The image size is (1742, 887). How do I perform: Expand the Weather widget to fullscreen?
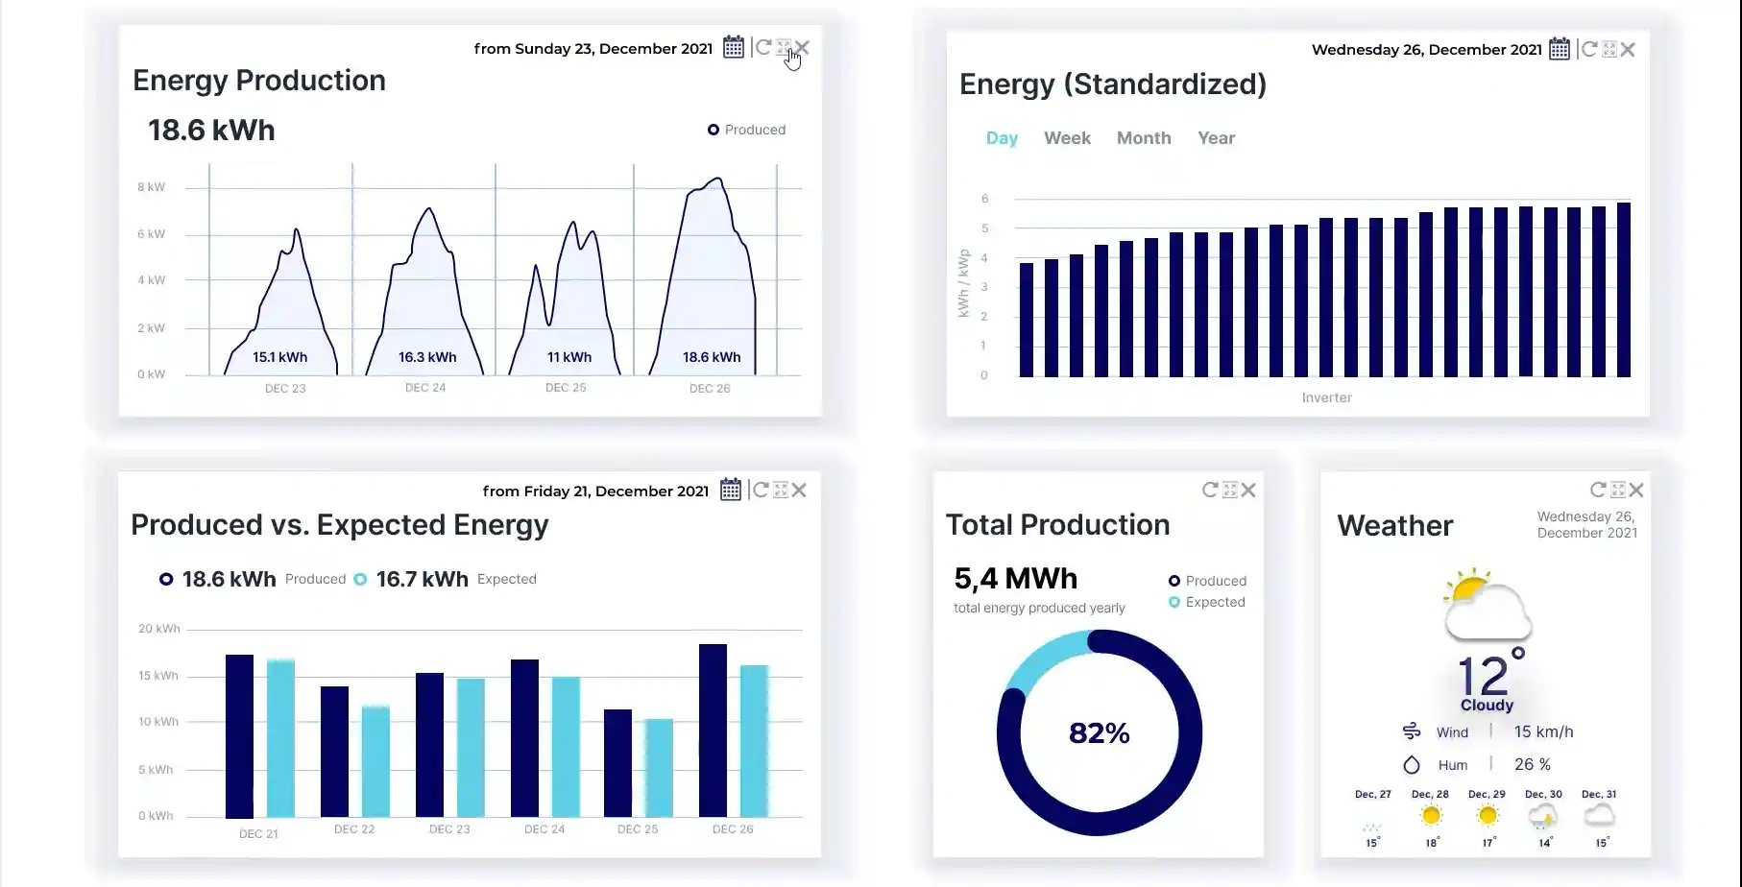click(1618, 490)
